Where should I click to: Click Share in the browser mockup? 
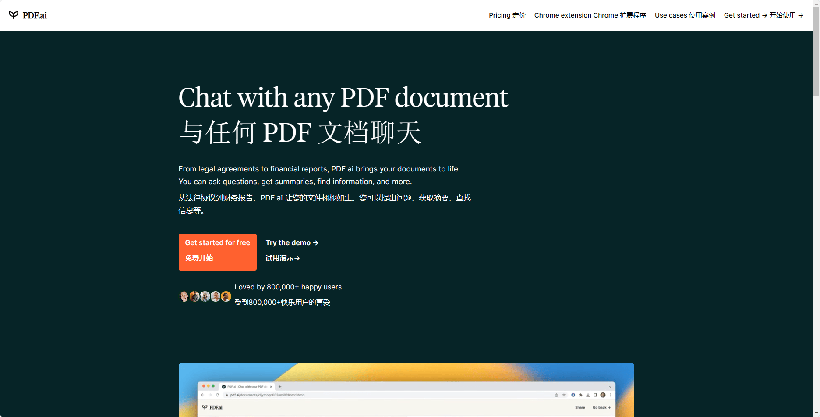tap(580, 407)
